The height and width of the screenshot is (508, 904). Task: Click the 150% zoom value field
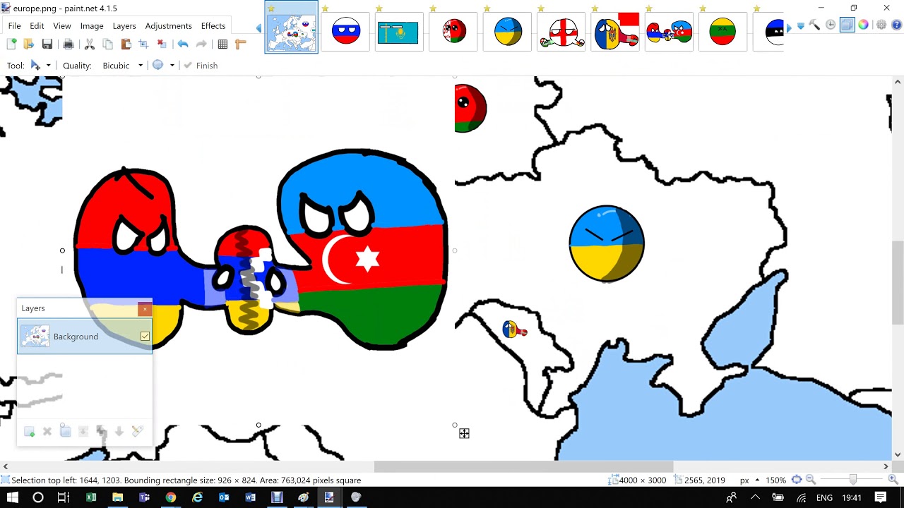[775, 480]
